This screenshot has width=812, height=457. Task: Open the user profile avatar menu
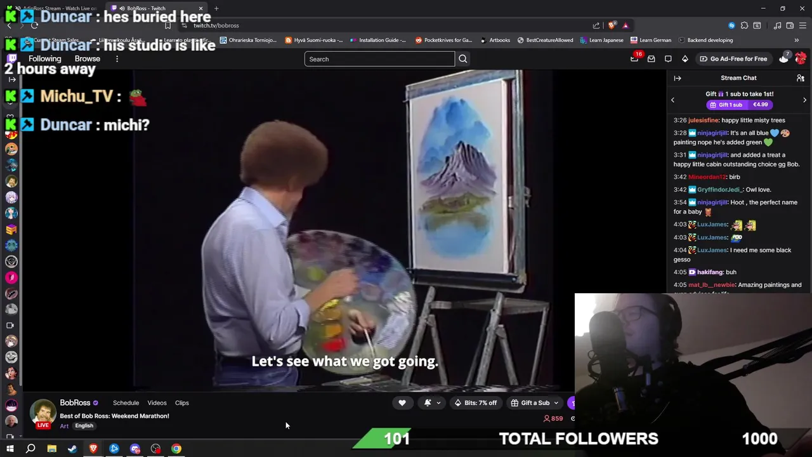(801, 58)
